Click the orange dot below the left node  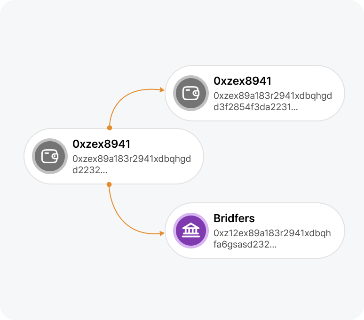(x=109, y=184)
